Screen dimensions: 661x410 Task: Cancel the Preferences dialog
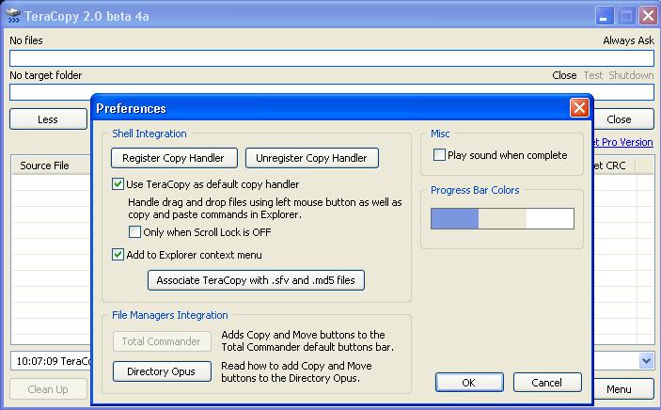click(x=547, y=383)
